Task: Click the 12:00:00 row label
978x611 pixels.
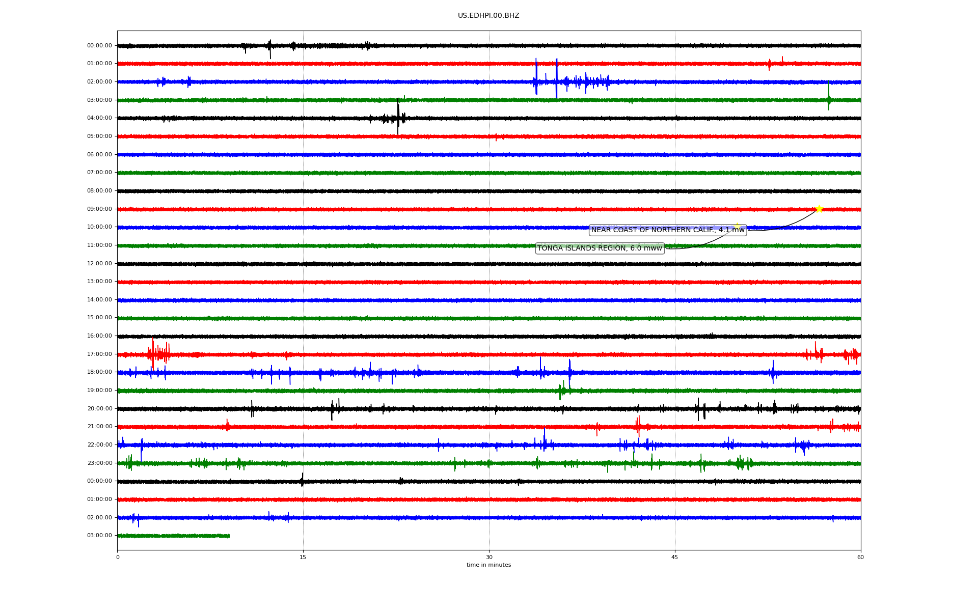Action: pyautogui.click(x=99, y=264)
